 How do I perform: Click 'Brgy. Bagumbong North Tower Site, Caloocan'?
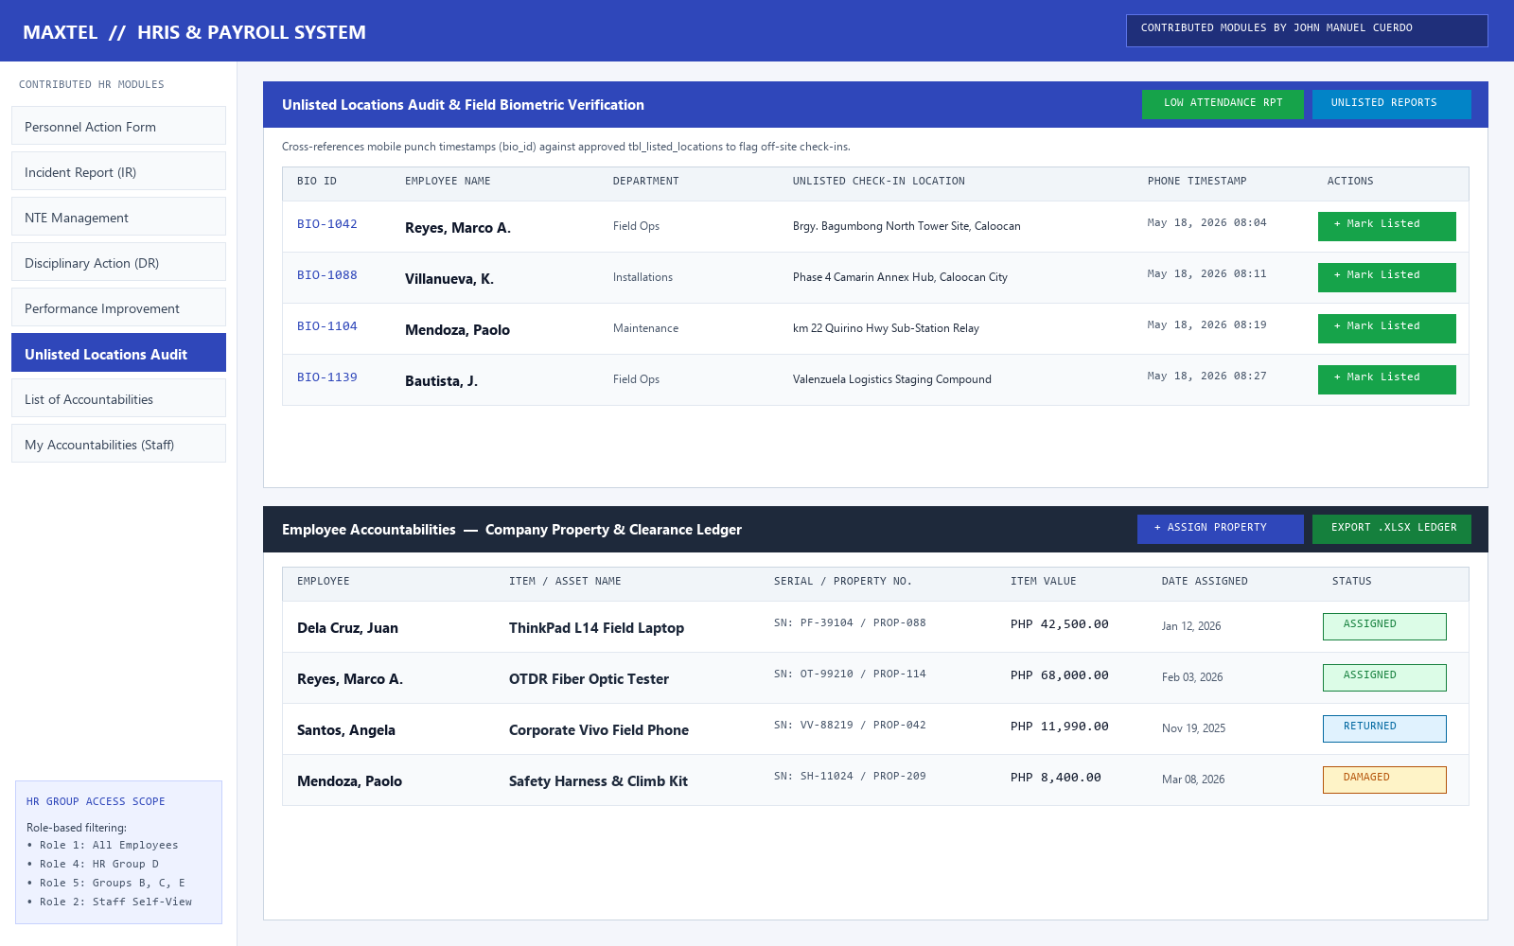[907, 226]
